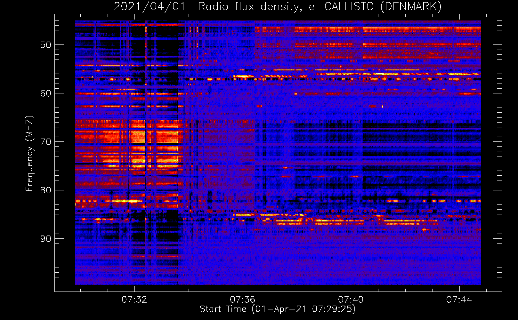Click the 'Start Time (01-Apr-21 07:29:25)' x-axis label
518x320 pixels.
(x=278, y=309)
